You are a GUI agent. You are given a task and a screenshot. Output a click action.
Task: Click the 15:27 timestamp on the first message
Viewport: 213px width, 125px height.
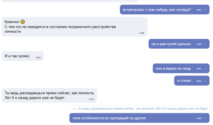199,10
